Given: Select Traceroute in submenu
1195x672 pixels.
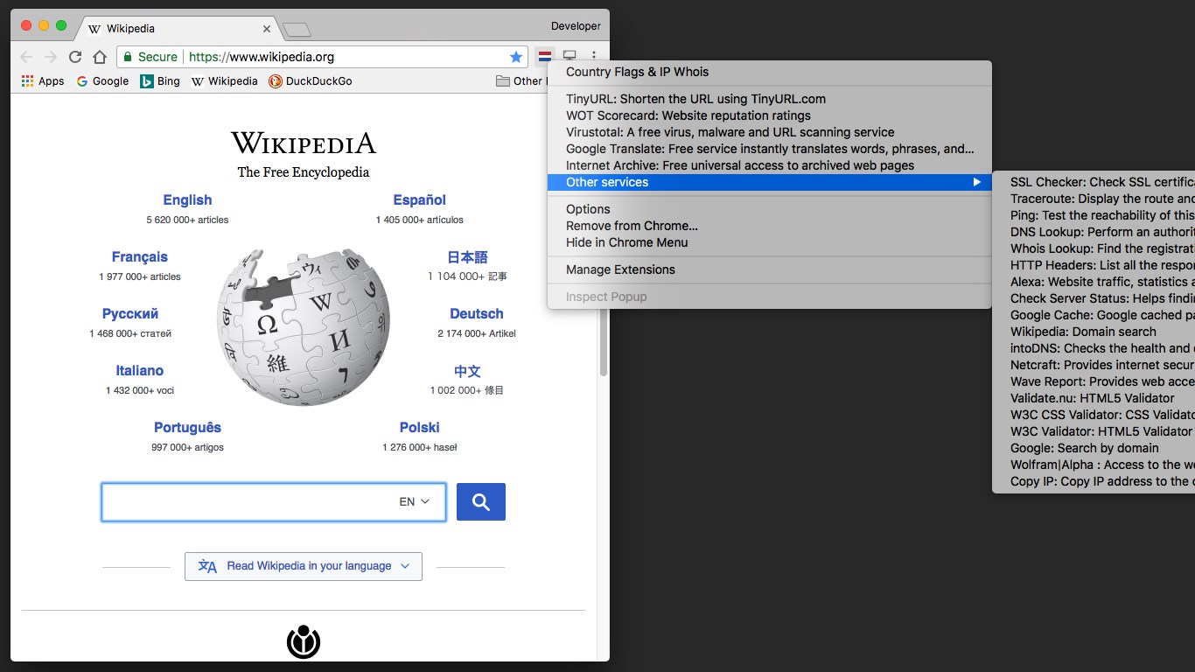Looking at the screenshot, I should click(x=1094, y=199).
